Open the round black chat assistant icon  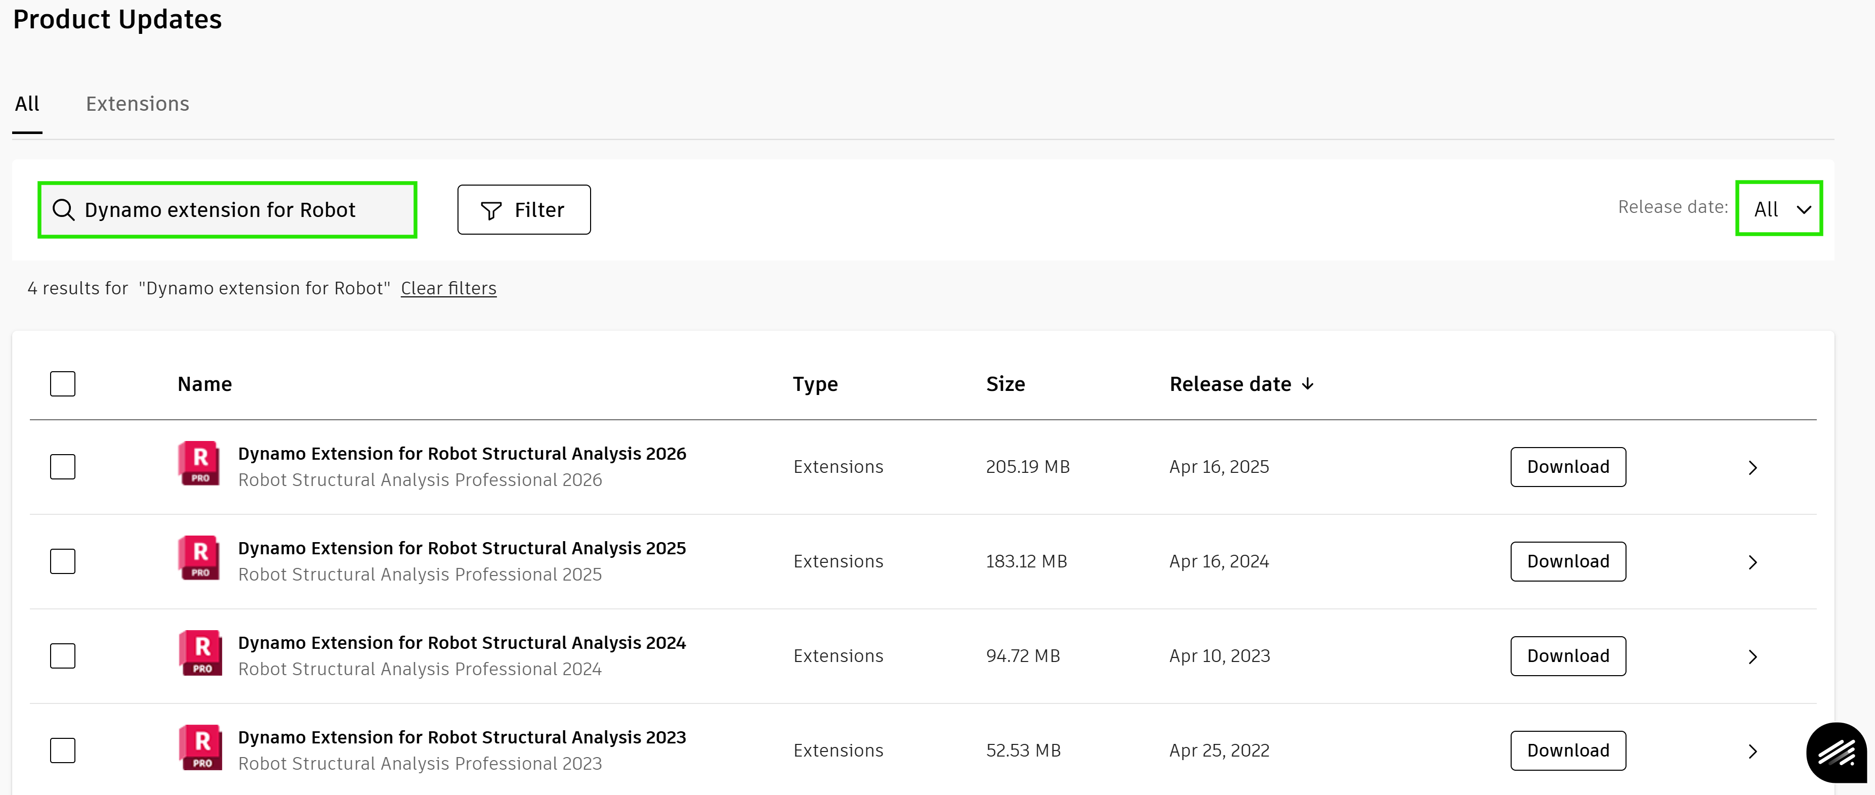[1836, 752]
